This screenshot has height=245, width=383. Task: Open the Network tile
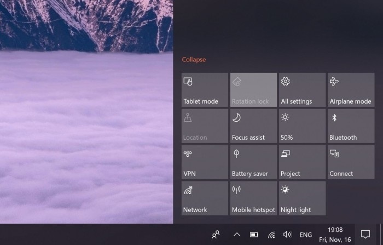pyautogui.click(x=205, y=198)
